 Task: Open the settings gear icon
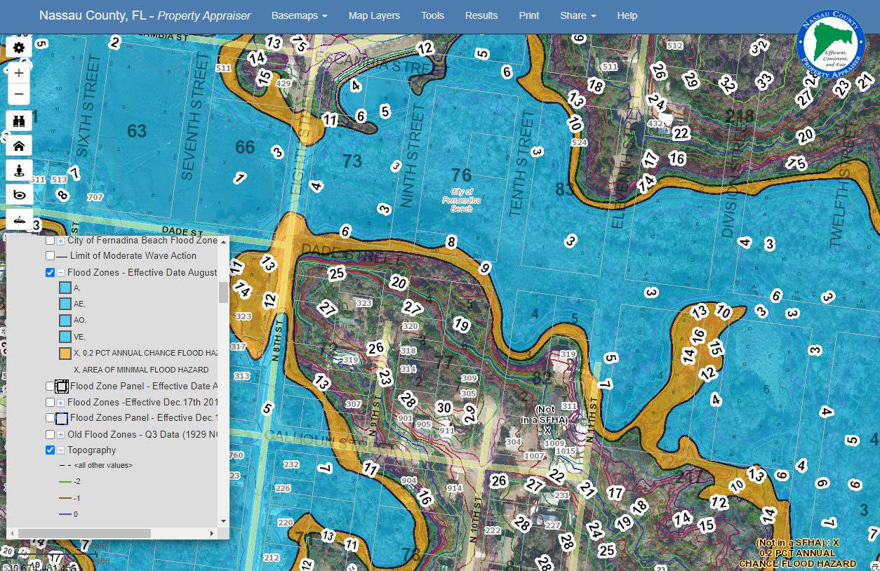19,47
